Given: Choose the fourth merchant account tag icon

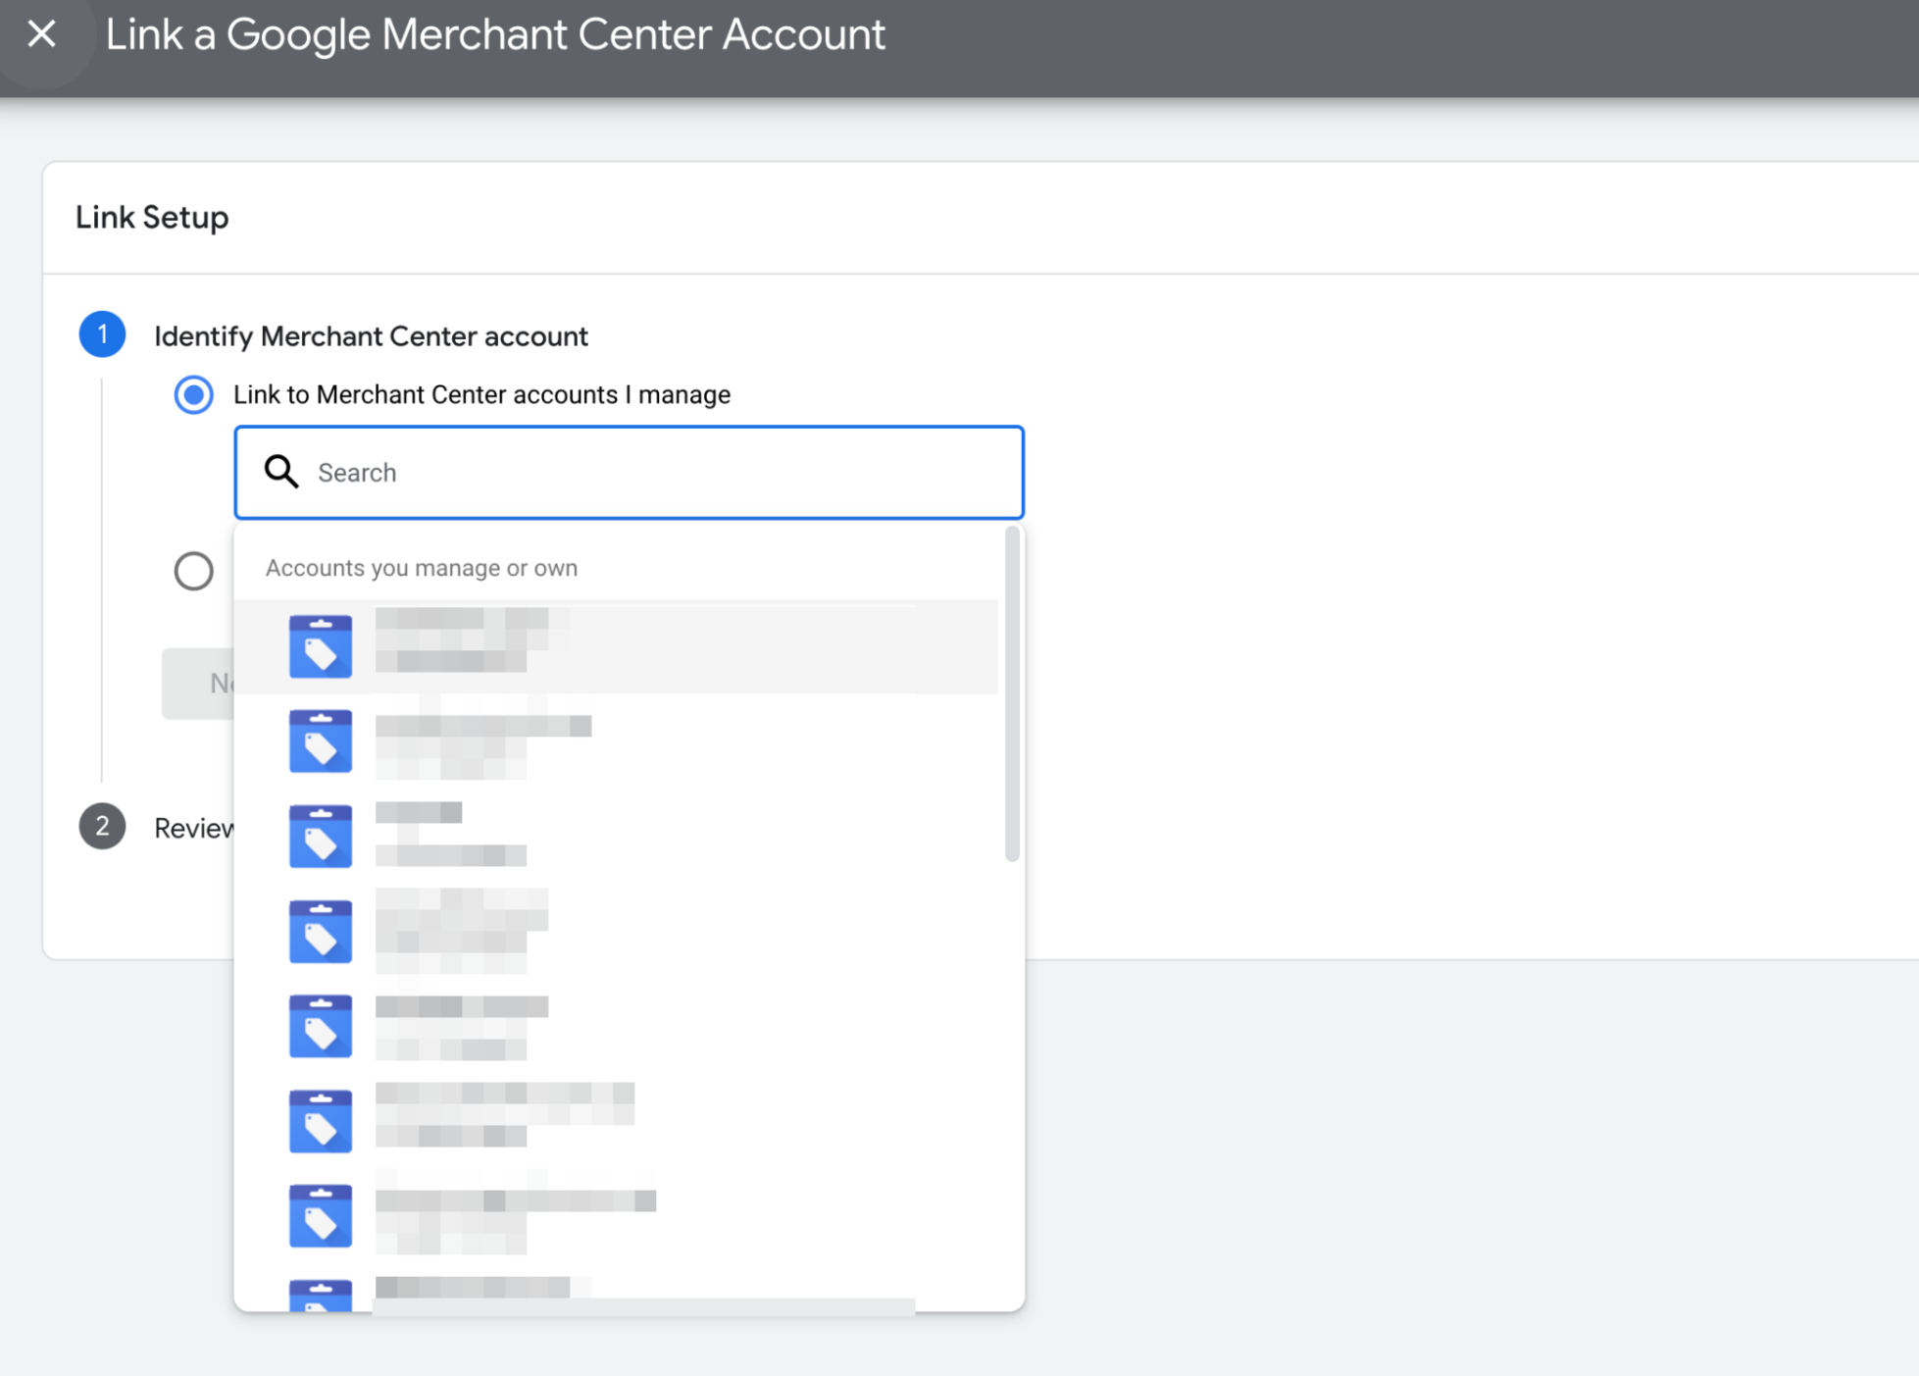Looking at the screenshot, I should point(321,932).
